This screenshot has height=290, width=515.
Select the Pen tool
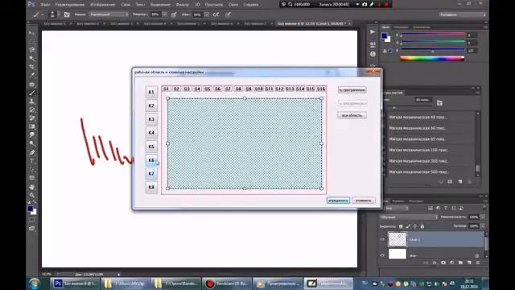tap(32, 152)
